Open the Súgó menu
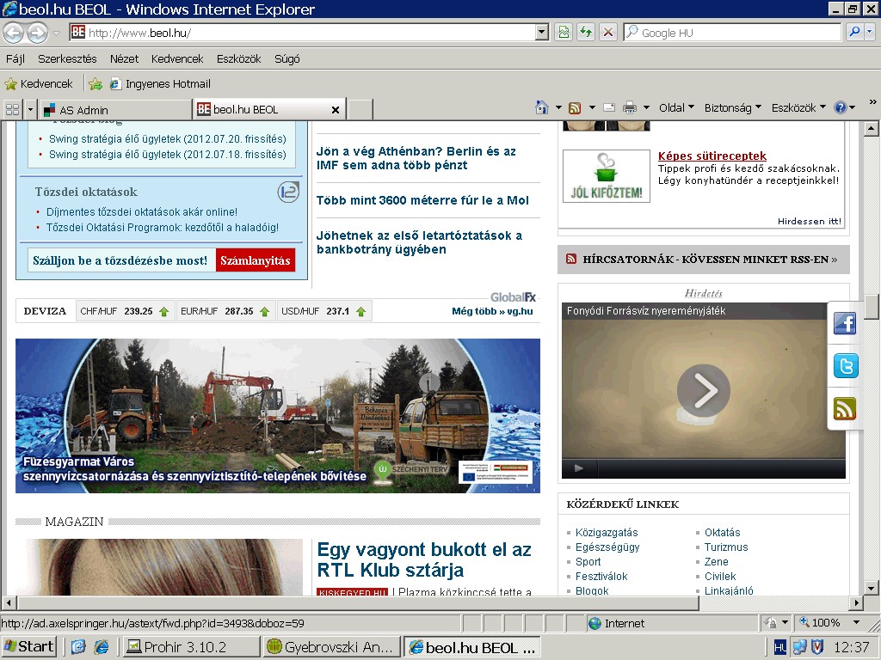 (x=287, y=58)
